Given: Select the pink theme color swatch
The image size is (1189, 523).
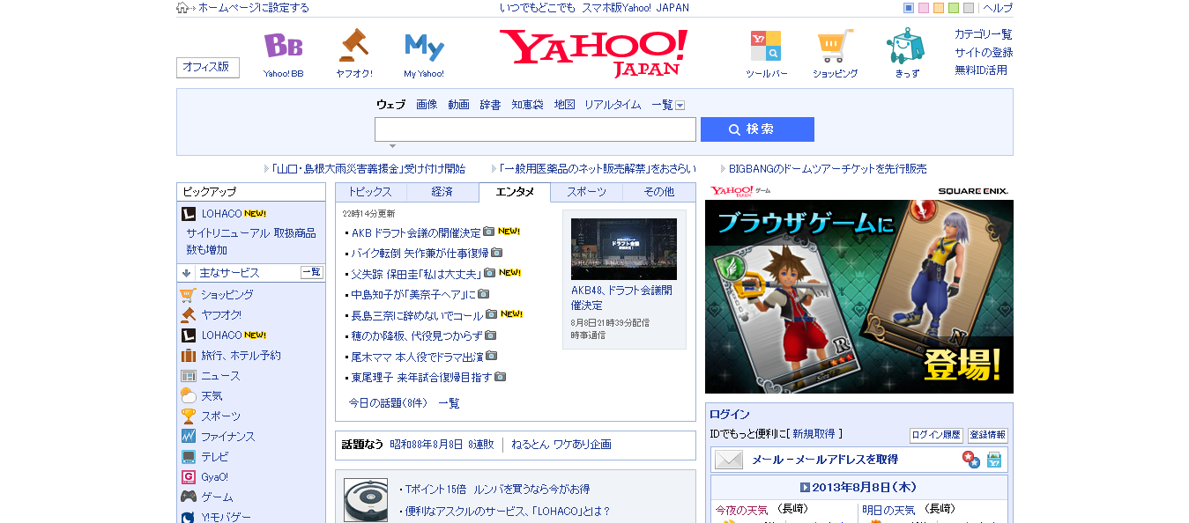Looking at the screenshot, I should click(924, 8).
